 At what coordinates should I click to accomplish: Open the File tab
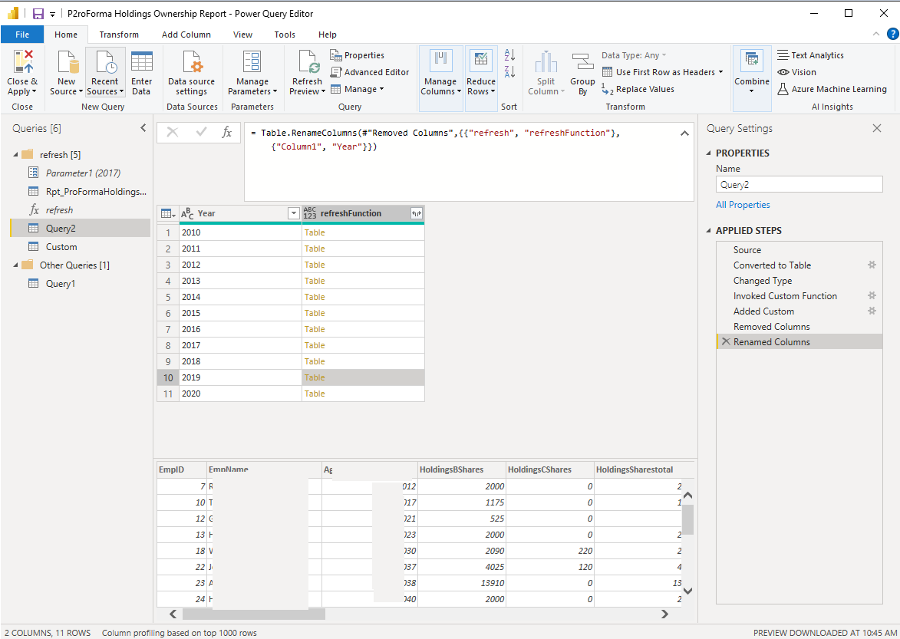click(x=22, y=35)
